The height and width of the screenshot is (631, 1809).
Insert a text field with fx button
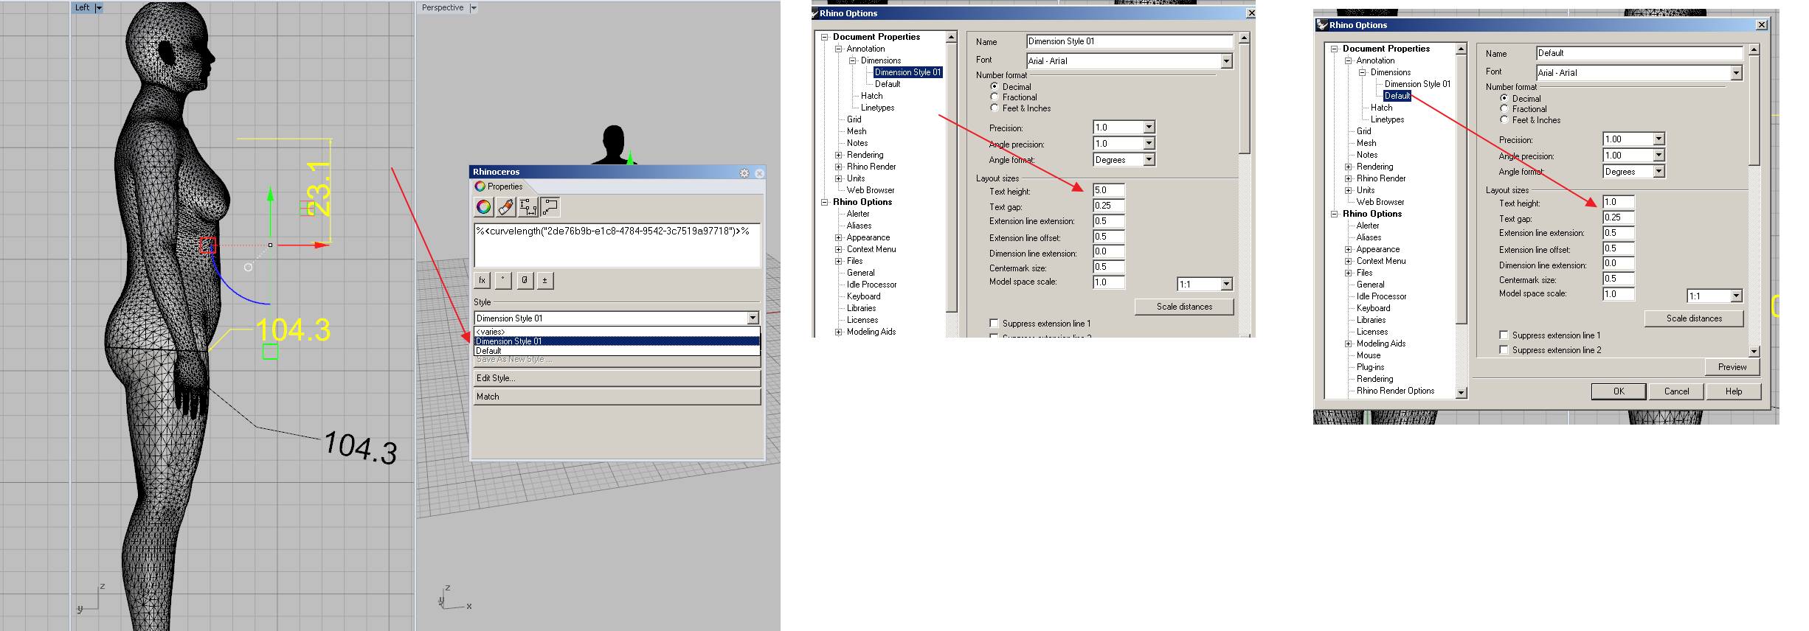(x=482, y=280)
